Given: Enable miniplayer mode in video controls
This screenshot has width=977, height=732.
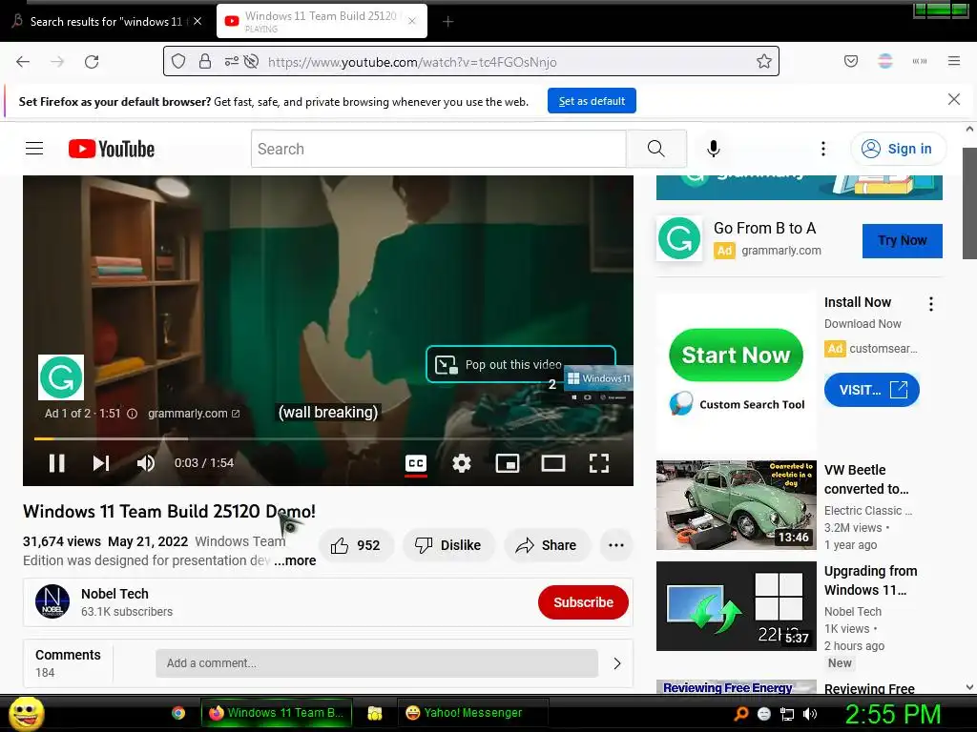Looking at the screenshot, I should point(508,463).
